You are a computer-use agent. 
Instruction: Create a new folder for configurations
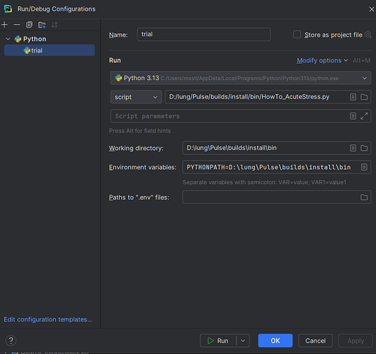pos(42,25)
